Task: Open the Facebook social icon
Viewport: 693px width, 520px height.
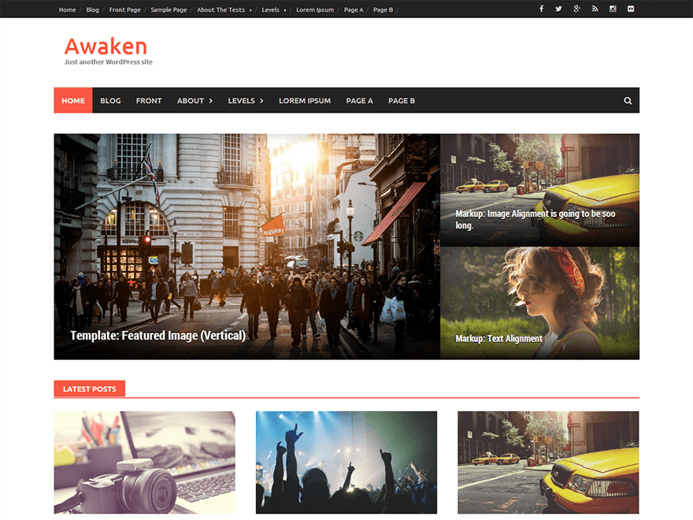Action: (541, 9)
